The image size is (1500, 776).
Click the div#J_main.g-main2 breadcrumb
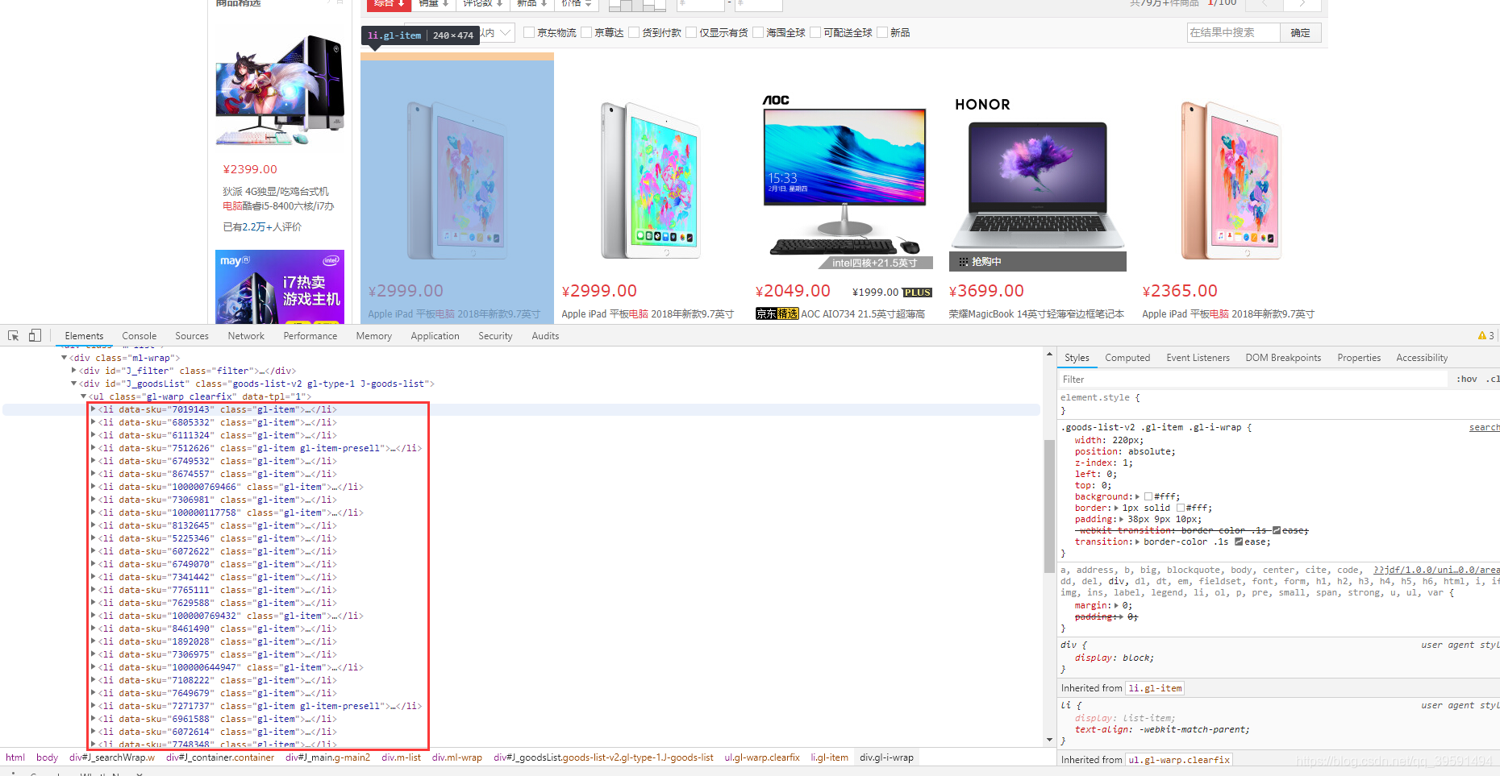point(327,757)
